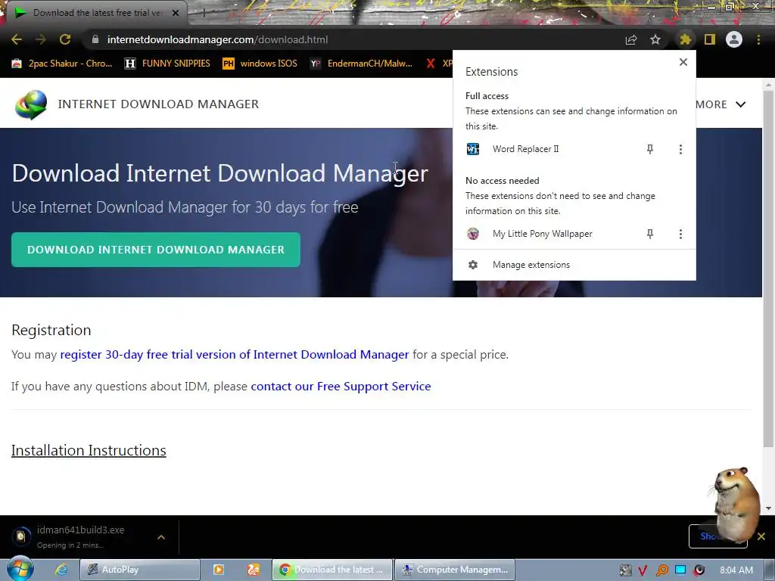The height and width of the screenshot is (581, 775).
Task: Open register 30-day free trial link
Action: pyautogui.click(x=235, y=354)
